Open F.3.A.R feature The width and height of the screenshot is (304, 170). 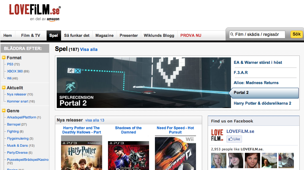coord(241,72)
